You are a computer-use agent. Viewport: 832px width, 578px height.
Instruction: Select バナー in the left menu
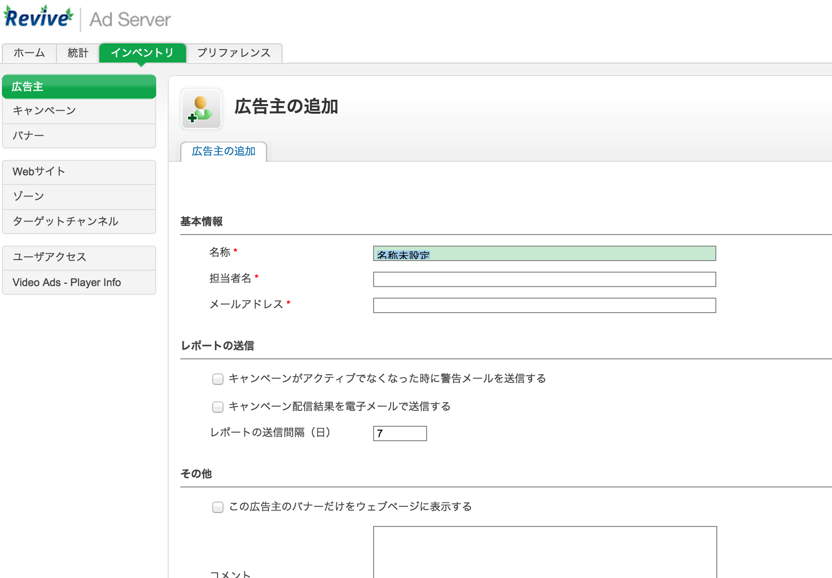[x=79, y=135]
